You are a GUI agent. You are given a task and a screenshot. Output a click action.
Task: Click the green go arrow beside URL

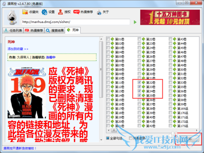click(135, 22)
